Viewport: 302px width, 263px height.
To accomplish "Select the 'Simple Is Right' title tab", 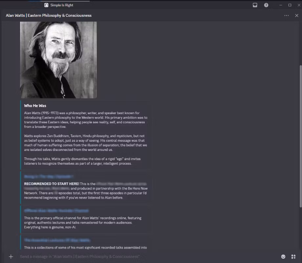I will click(x=62, y=5).
